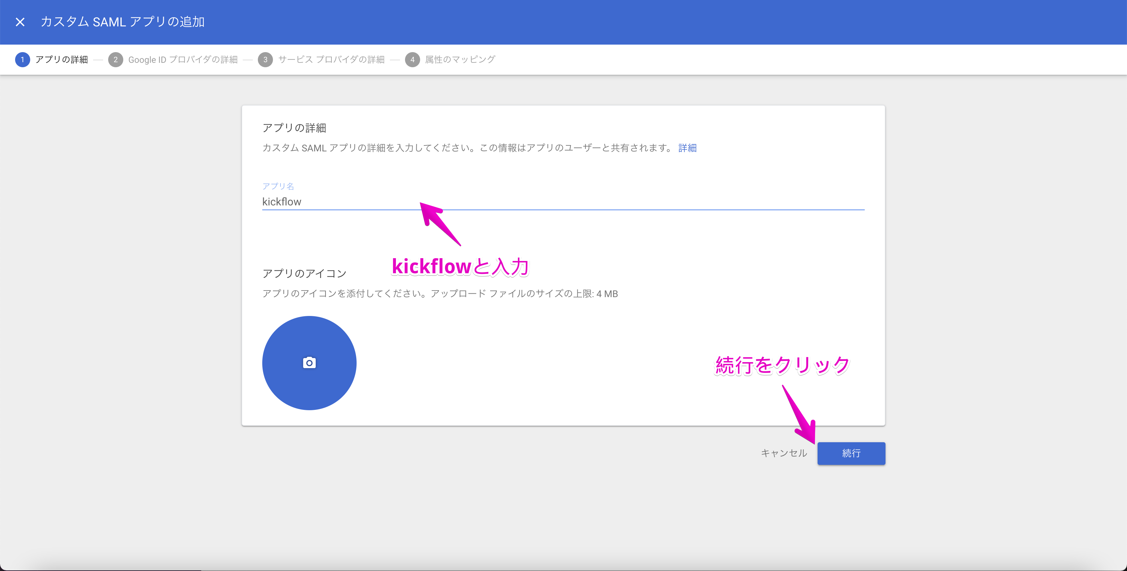The height and width of the screenshot is (571, 1127).
Task: Click the キャンセル button
Action: click(784, 453)
